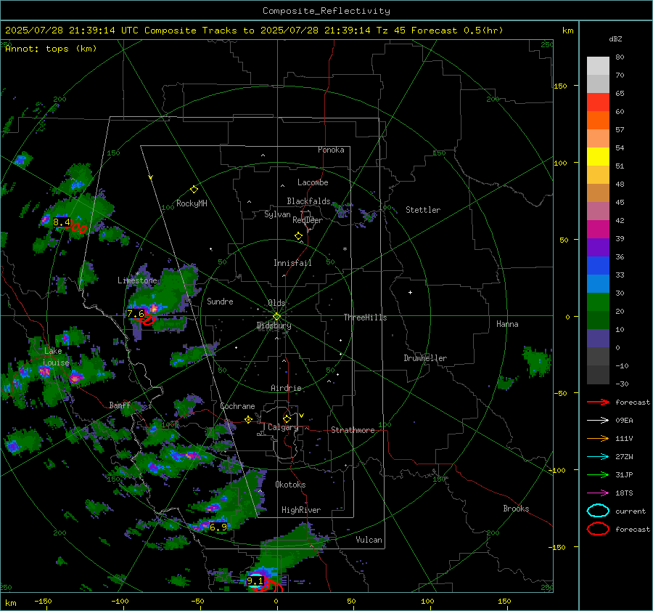Click the green swatch between 30 and 20 dBZ
The height and width of the screenshot is (611, 653).
pyautogui.click(x=598, y=302)
